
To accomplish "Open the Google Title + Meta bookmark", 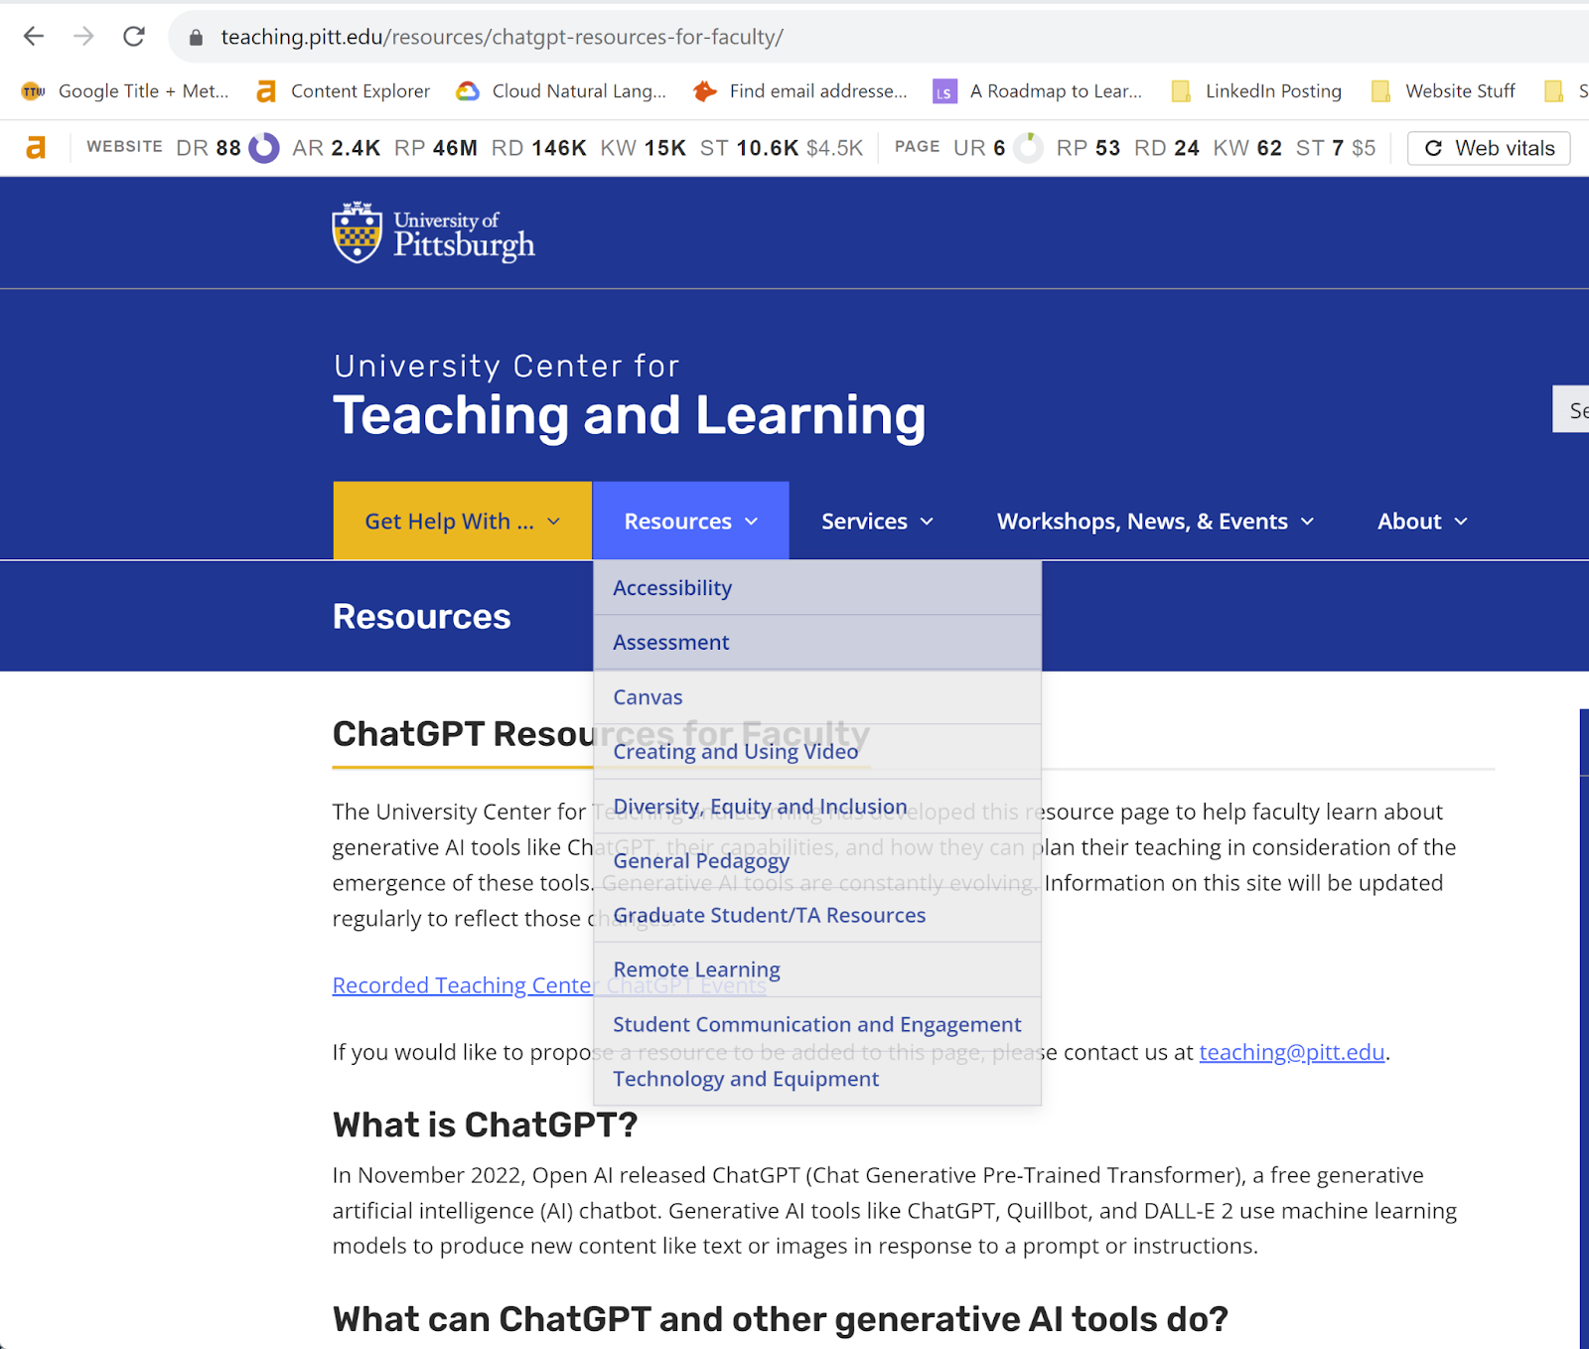I will point(126,91).
